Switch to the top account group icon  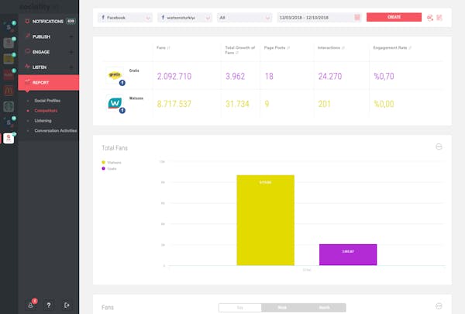9,26
